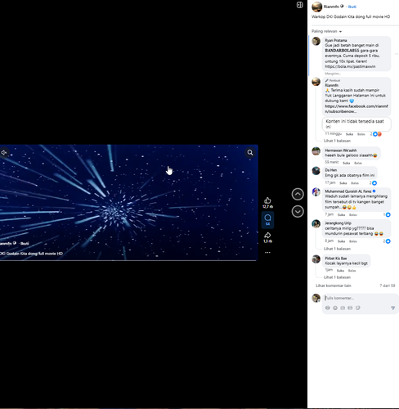Open Da Hen's avatar
This screenshot has height=409, width=399.
[x=316, y=171]
